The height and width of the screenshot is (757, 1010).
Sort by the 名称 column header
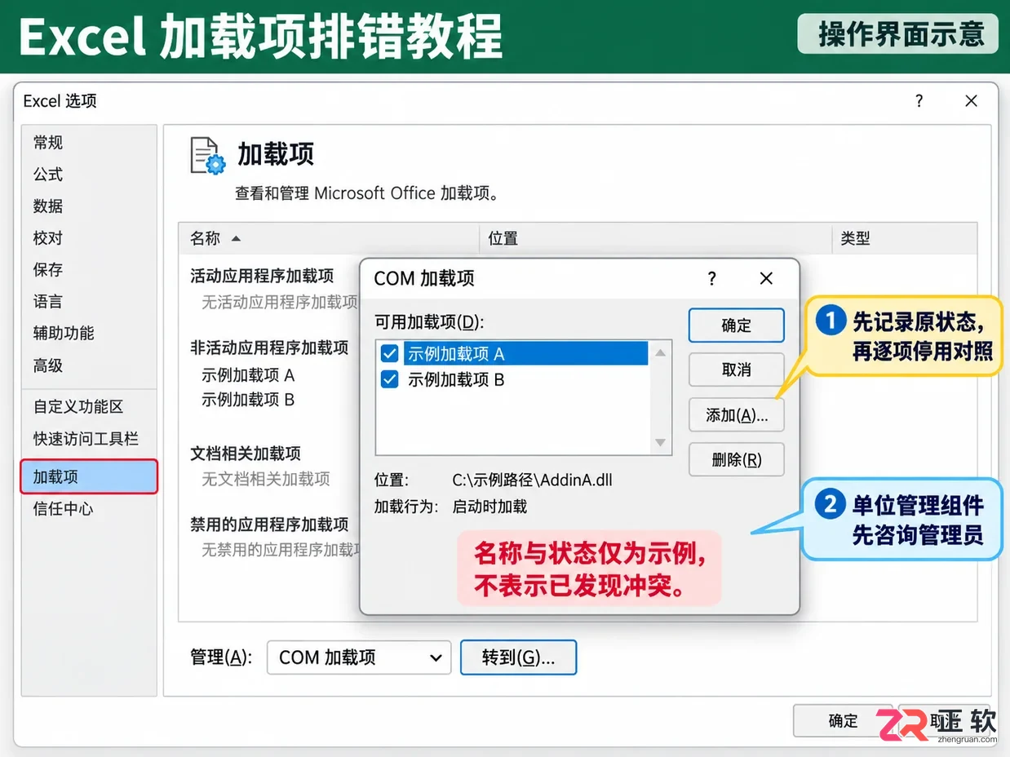[329, 238]
